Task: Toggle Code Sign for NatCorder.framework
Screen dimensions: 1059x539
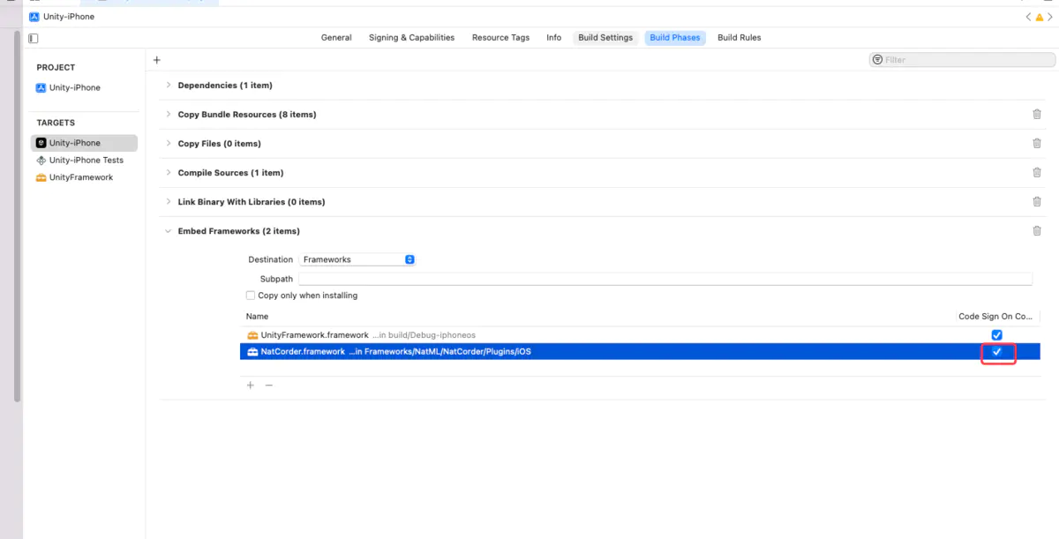Action: click(x=996, y=352)
